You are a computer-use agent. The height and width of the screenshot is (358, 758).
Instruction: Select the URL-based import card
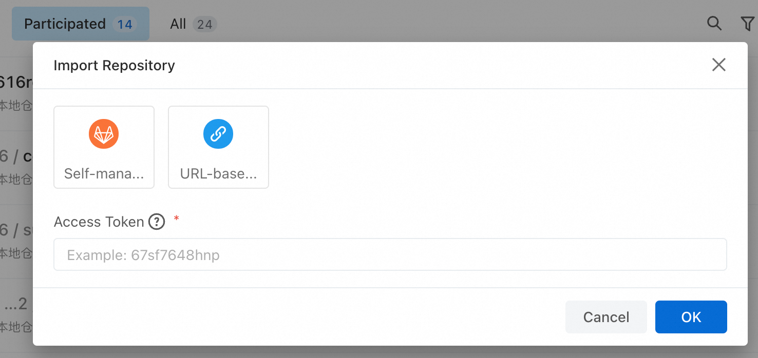(218, 147)
